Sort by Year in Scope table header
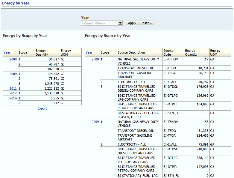Screen dimensions: 234x178 [7, 52]
